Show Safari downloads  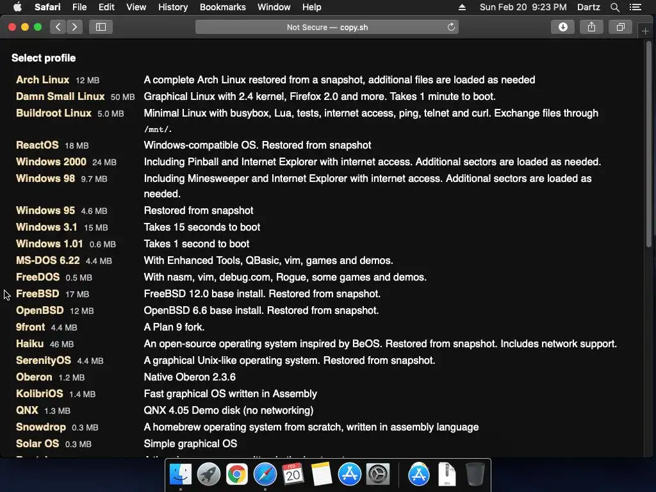(x=562, y=27)
